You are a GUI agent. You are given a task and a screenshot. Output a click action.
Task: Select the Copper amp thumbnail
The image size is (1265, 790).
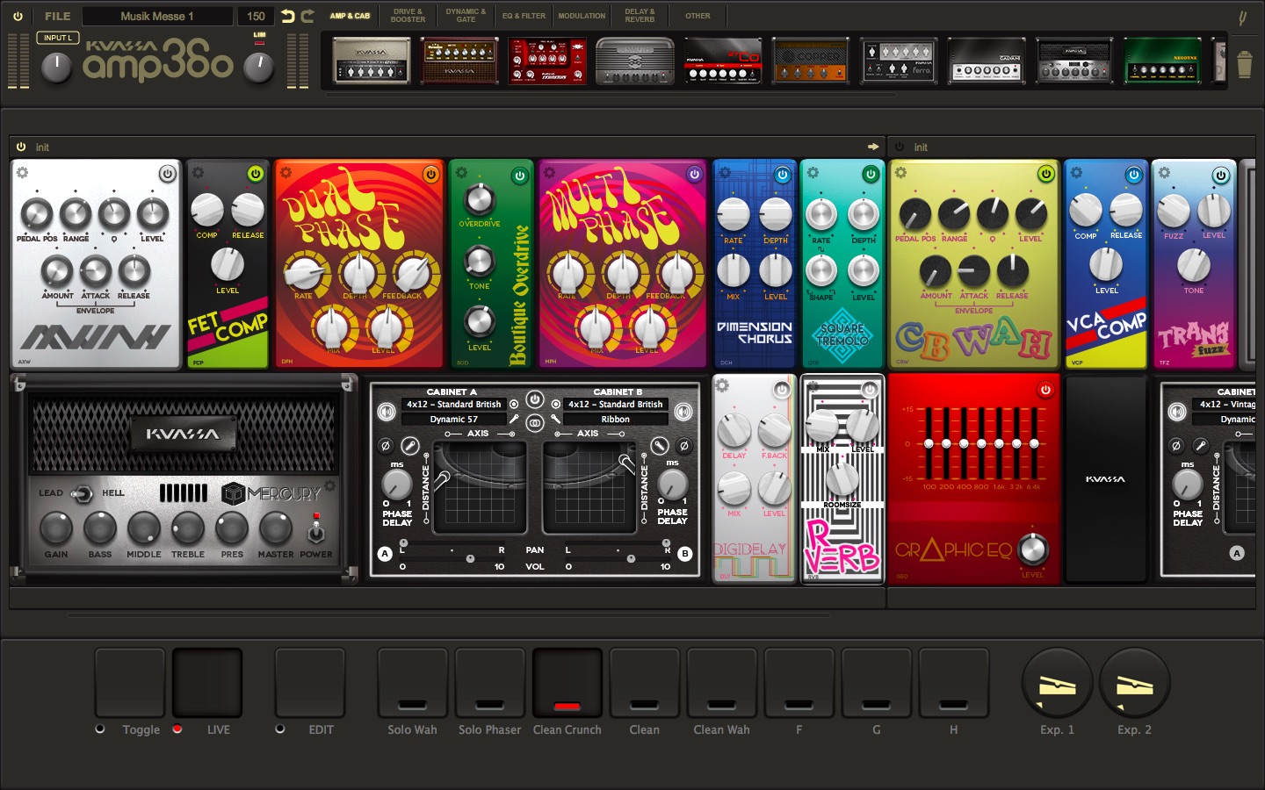click(x=810, y=61)
